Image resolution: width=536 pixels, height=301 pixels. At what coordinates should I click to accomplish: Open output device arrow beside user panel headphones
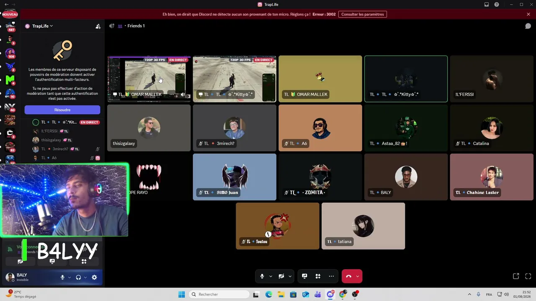[85, 277]
